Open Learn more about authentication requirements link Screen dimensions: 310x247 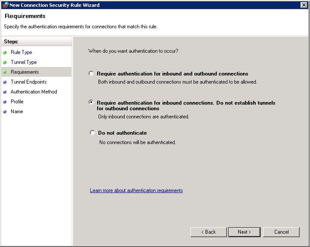[136, 190]
